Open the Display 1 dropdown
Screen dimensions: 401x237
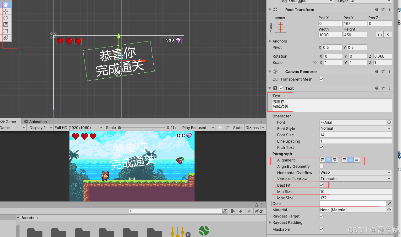click(40, 127)
